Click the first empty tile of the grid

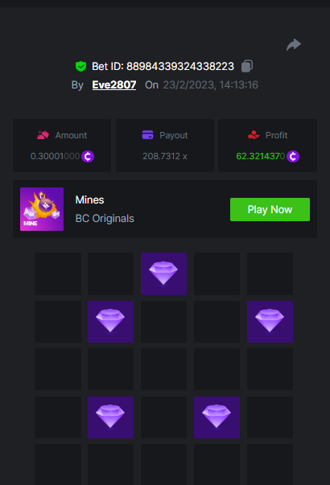tap(58, 273)
